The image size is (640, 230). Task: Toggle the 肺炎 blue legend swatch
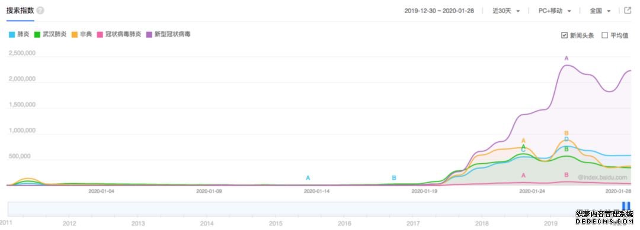point(12,35)
